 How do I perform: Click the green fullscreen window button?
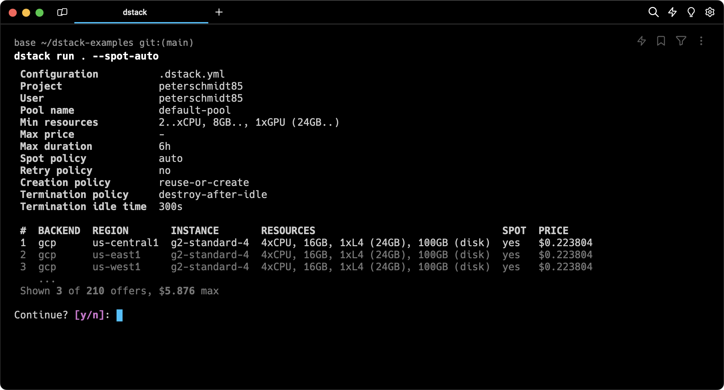click(40, 13)
